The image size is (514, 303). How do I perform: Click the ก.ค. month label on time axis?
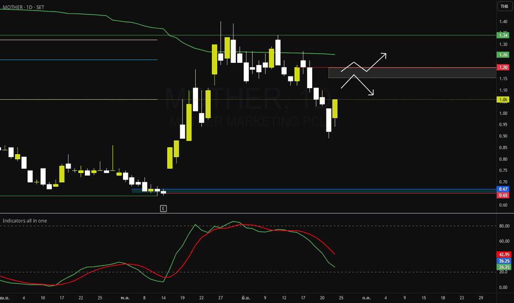pyautogui.click(x=367, y=298)
